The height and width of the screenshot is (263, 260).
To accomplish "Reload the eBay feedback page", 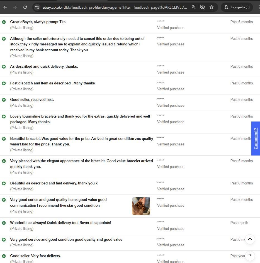I will 25,7.
